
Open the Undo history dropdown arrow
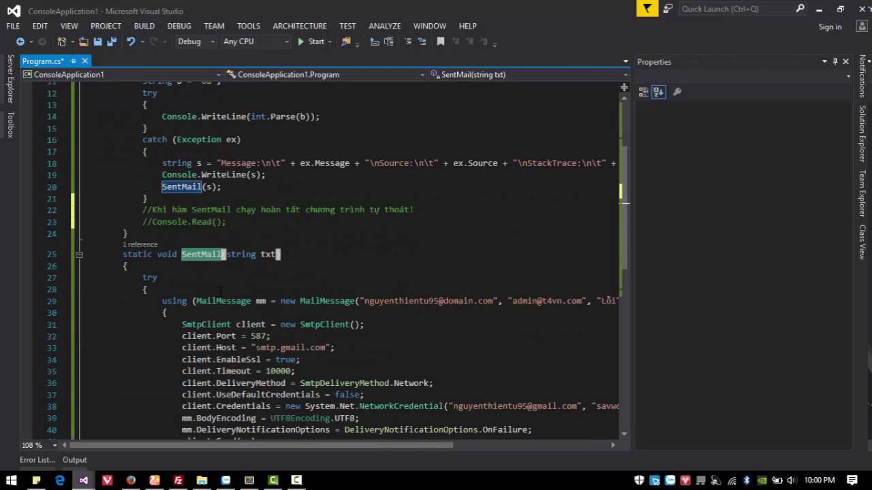click(x=141, y=42)
